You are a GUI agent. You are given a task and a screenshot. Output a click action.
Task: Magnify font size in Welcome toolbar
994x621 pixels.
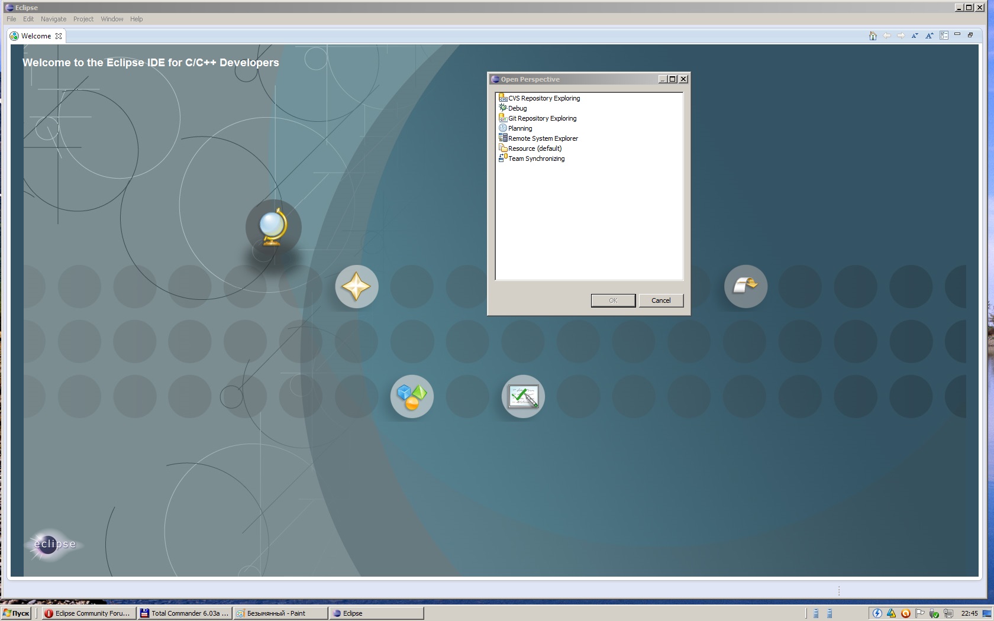pos(930,35)
